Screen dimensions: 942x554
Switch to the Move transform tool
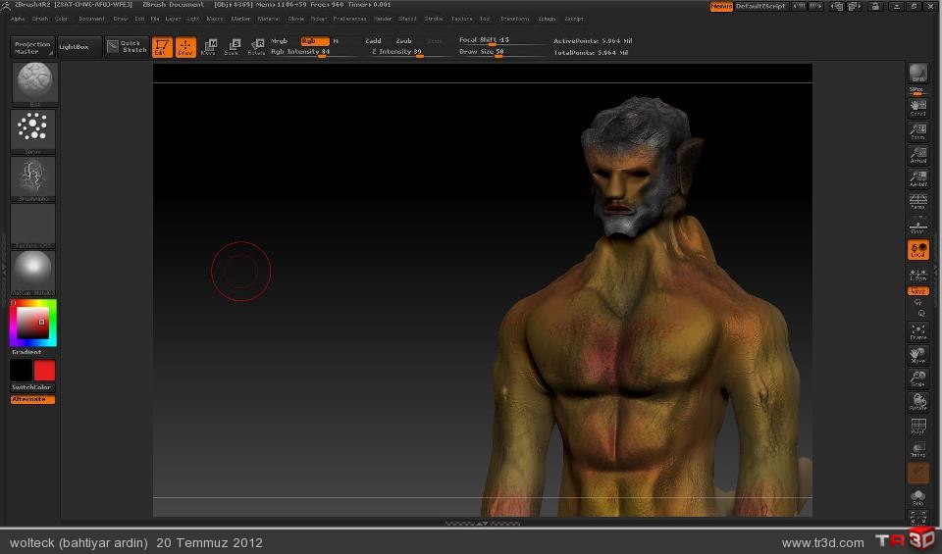coord(209,47)
